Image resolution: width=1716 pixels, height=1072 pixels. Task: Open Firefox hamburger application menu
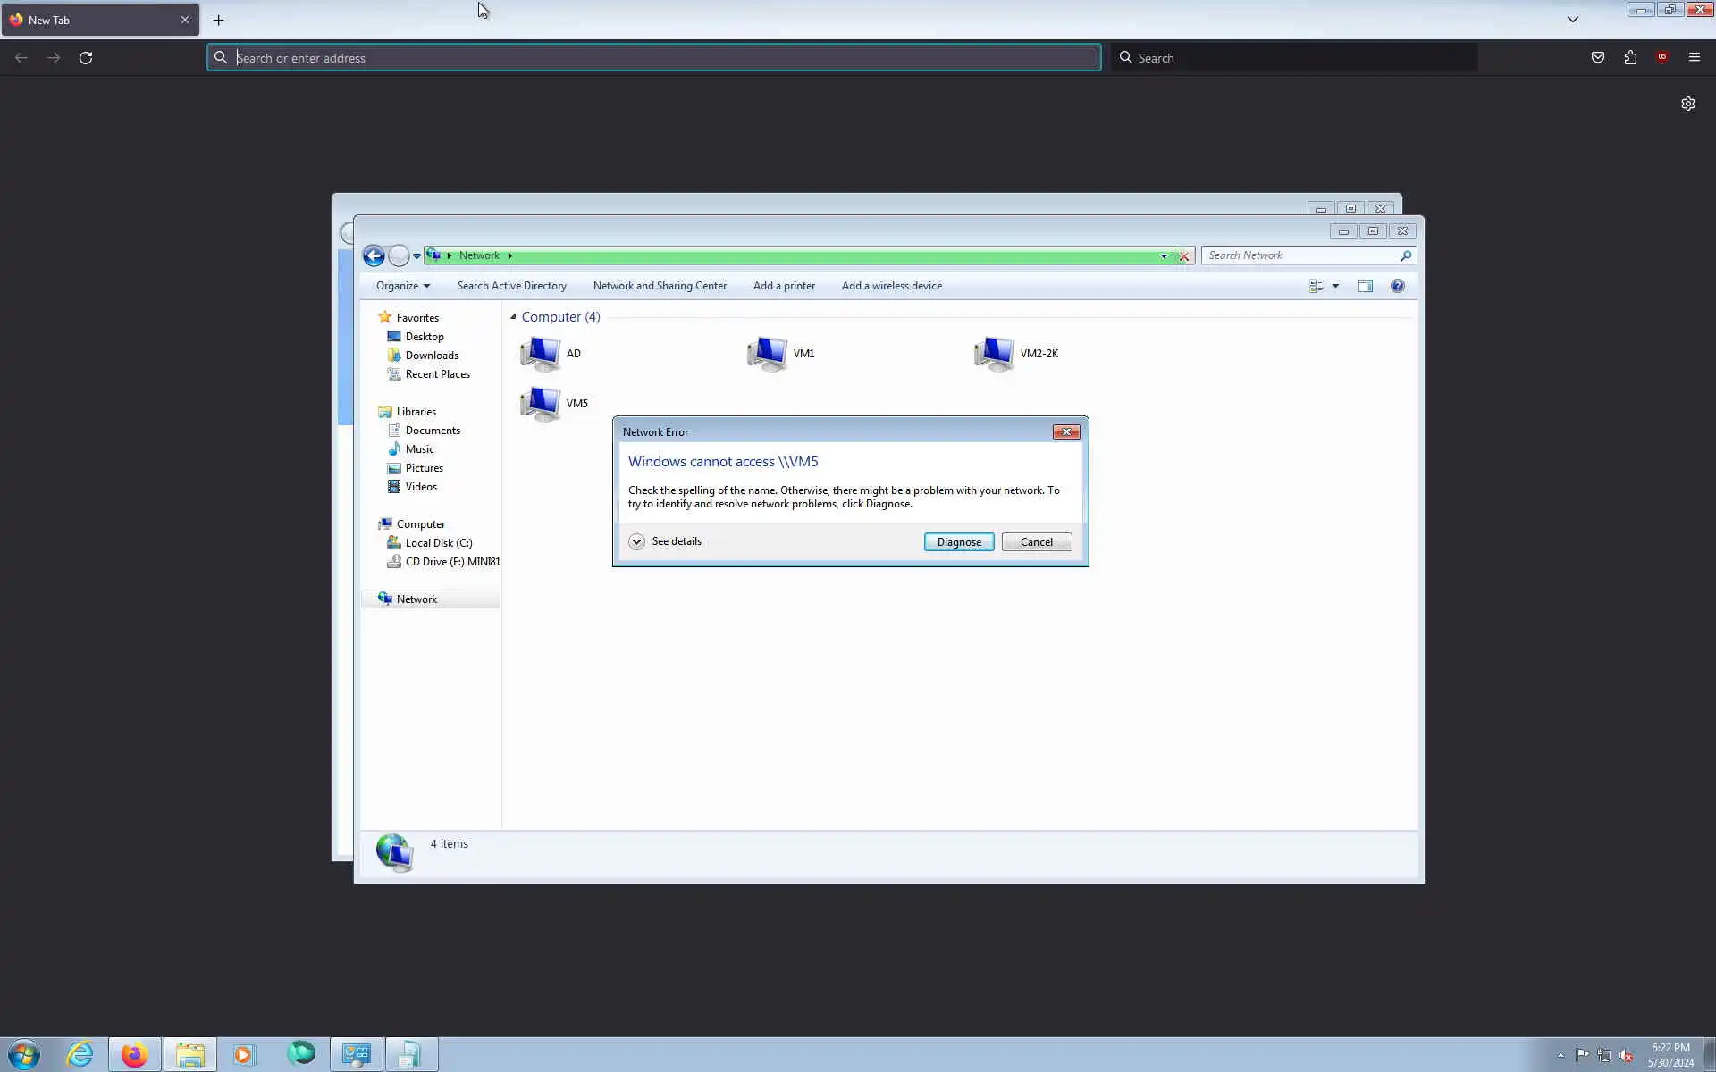(x=1694, y=57)
